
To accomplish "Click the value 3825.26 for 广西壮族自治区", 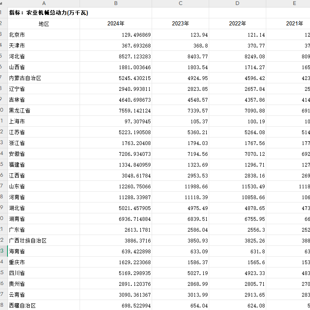I will (x=237, y=240).
